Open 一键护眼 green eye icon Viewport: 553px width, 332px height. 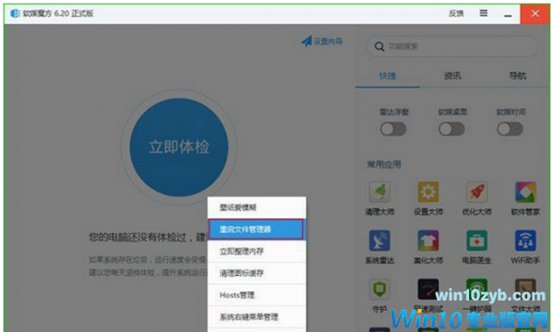477,290
